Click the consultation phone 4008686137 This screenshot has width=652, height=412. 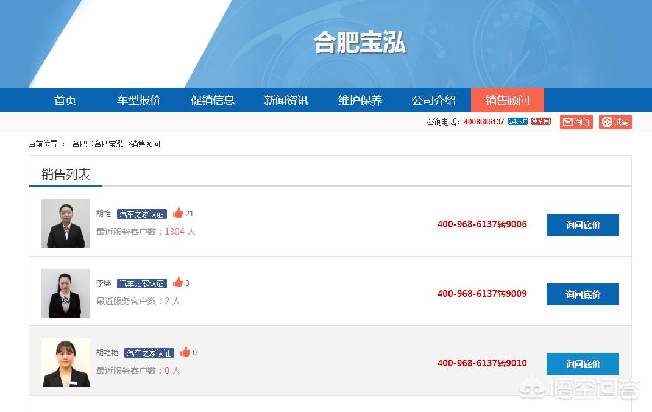484,122
